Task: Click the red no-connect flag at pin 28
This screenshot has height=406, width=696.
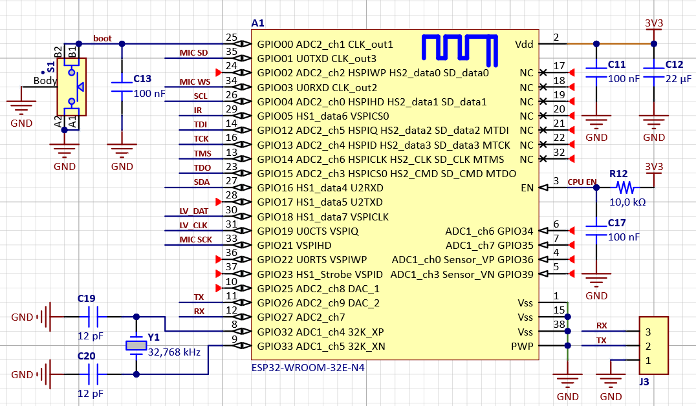Action: [x=218, y=202]
